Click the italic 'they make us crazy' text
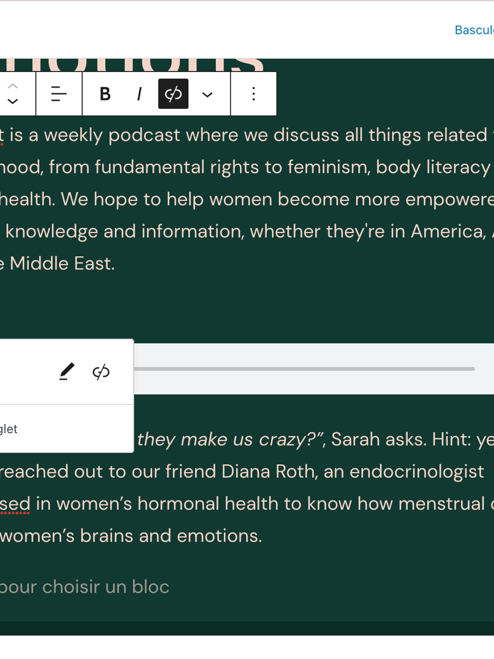Viewport: 494px width, 659px height. pos(226,439)
